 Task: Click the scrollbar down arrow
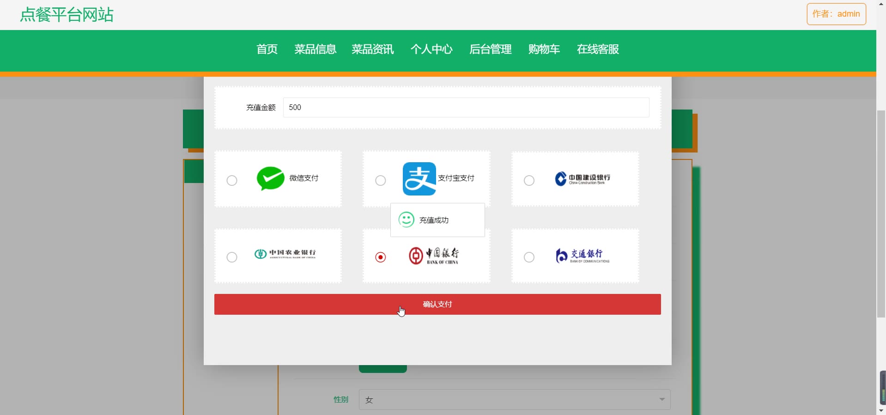pyautogui.click(x=881, y=410)
